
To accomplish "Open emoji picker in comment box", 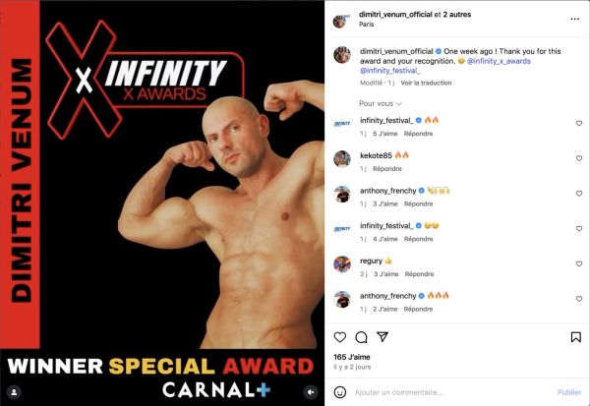I will (x=340, y=392).
